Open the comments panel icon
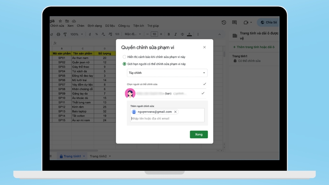Image resolution: width=329 pixels, height=185 pixels. point(234,22)
